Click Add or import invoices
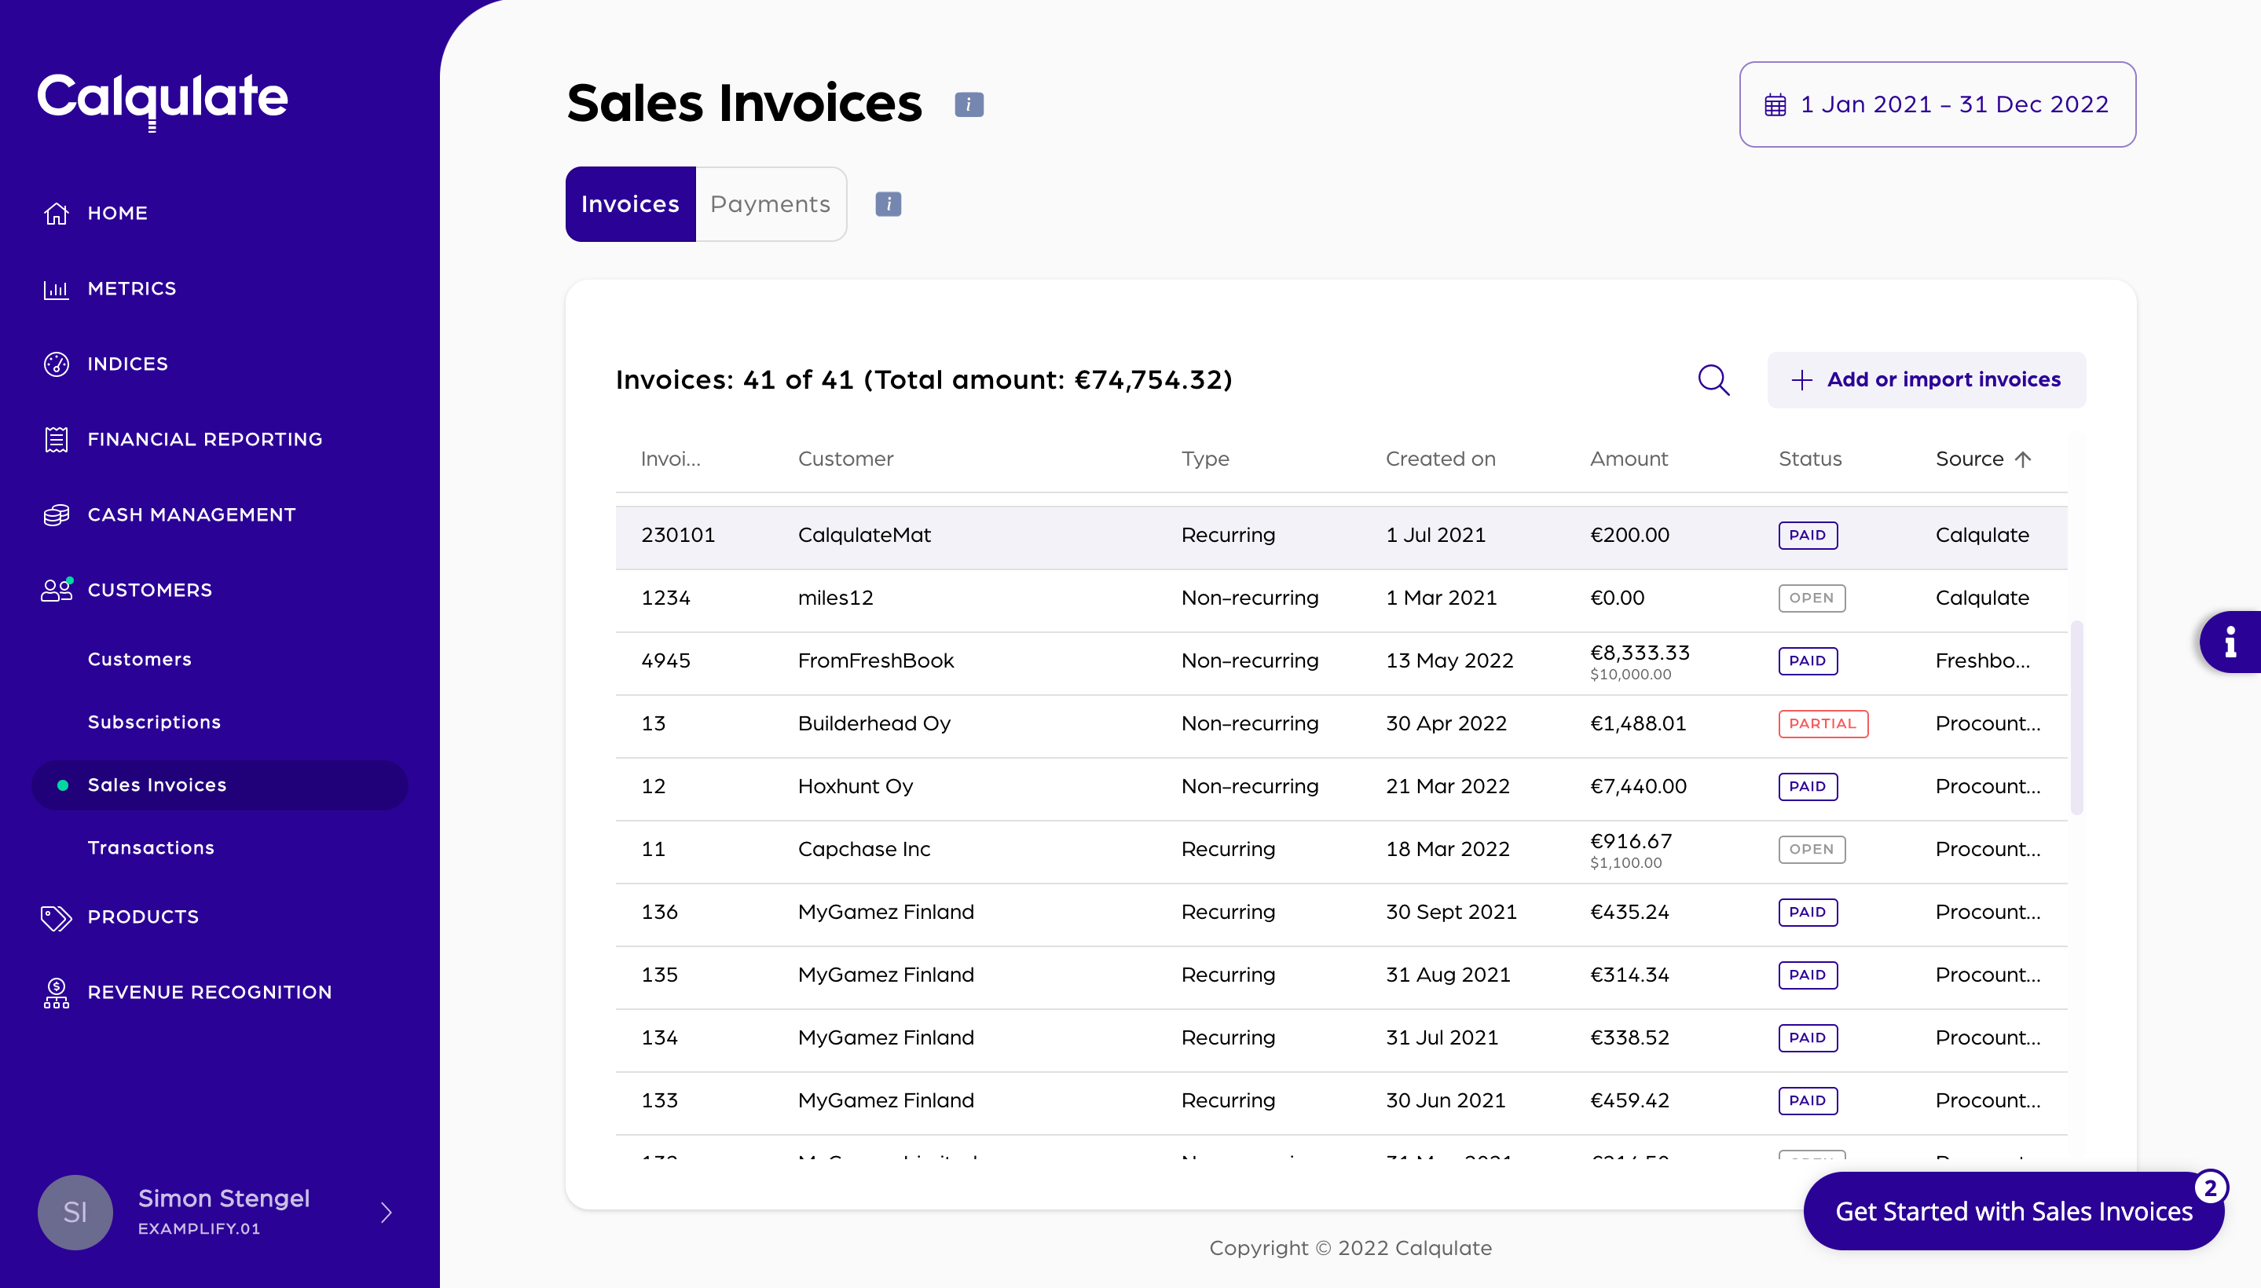The width and height of the screenshot is (2261, 1288). click(x=1926, y=380)
